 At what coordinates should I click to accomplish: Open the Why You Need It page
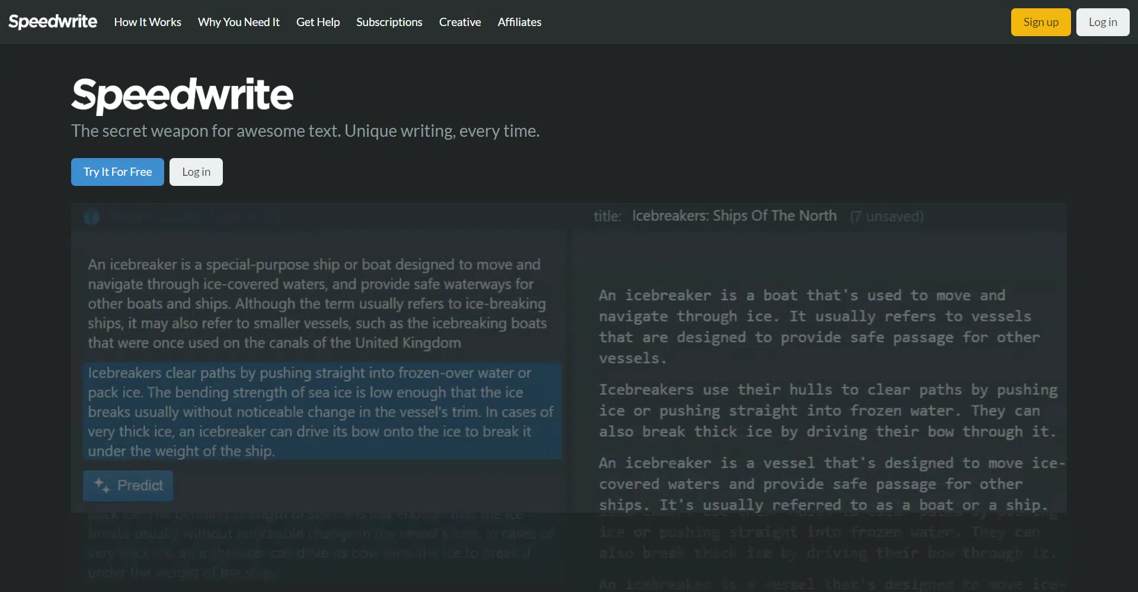pyautogui.click(x=238, y=22)
